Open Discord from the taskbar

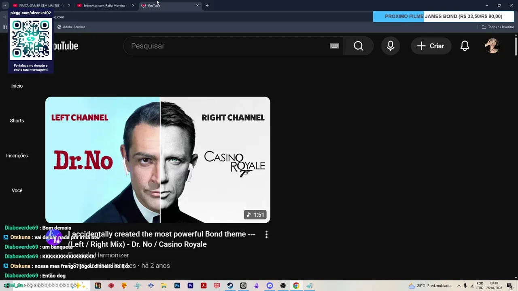270,286
